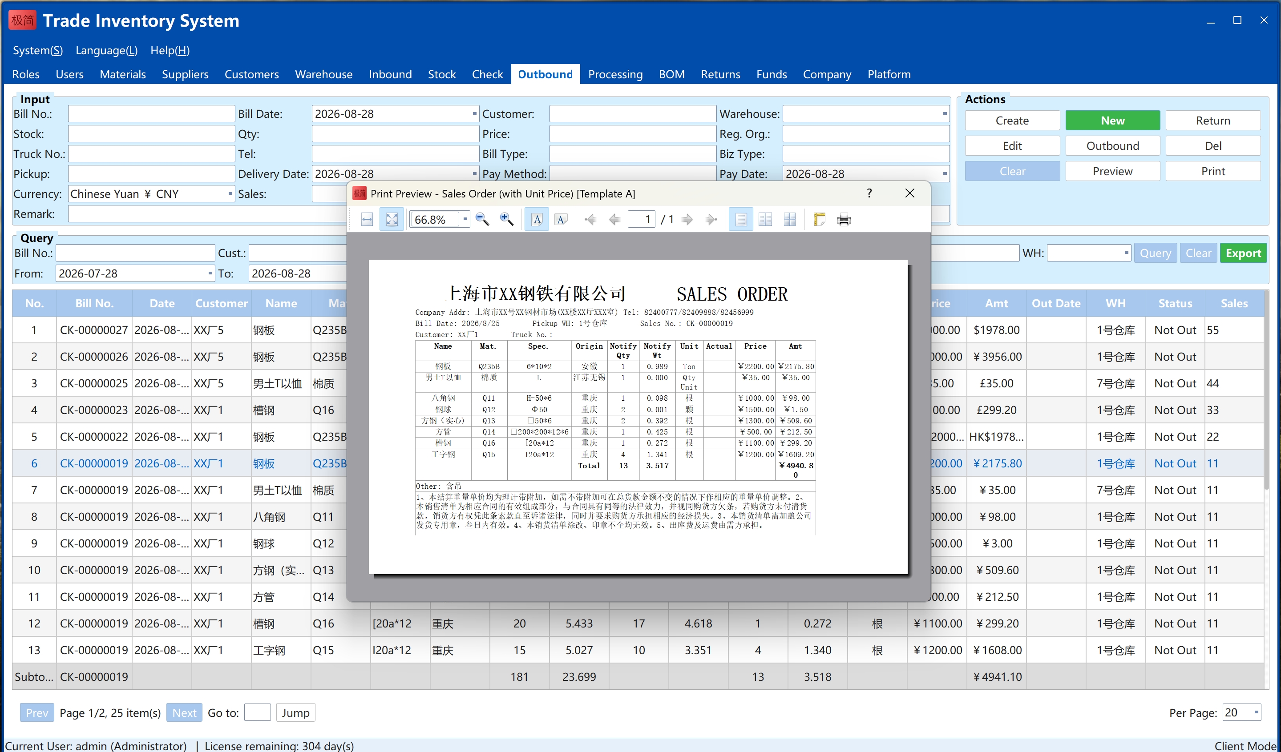Show overview of all pages

789,220
